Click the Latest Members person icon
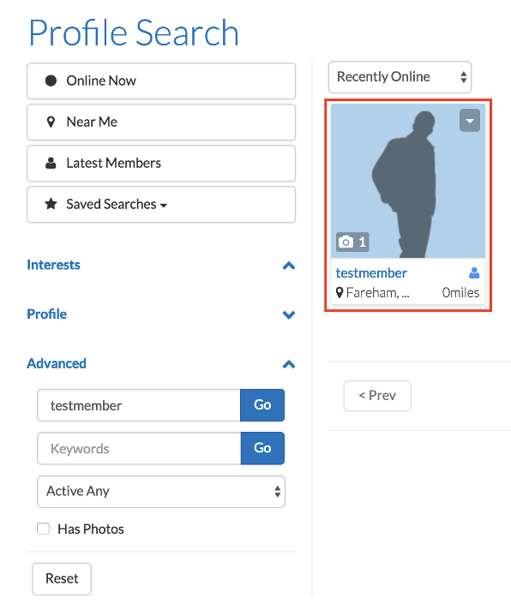 point(51,163)
